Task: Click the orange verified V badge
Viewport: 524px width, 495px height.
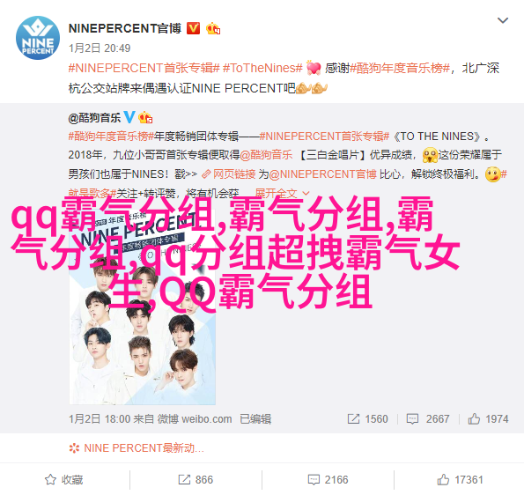Action: pyautogui.click(x=193, y=28)
